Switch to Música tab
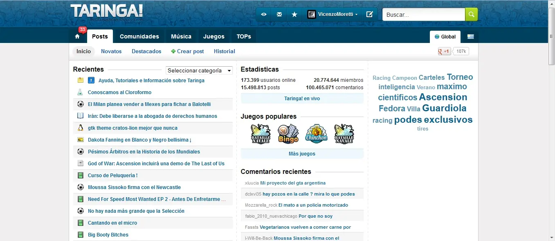555x241 pixels. (x=181, y=36)
